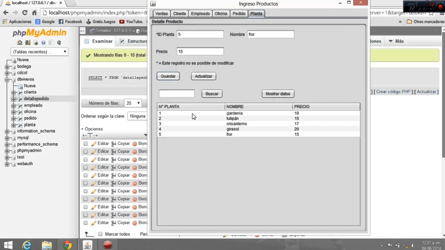Collapse the dbviveros database node
The image size is (445, 250).
point(7,80)
